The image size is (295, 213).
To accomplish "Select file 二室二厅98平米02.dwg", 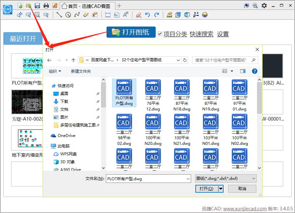I will point(124,130).
